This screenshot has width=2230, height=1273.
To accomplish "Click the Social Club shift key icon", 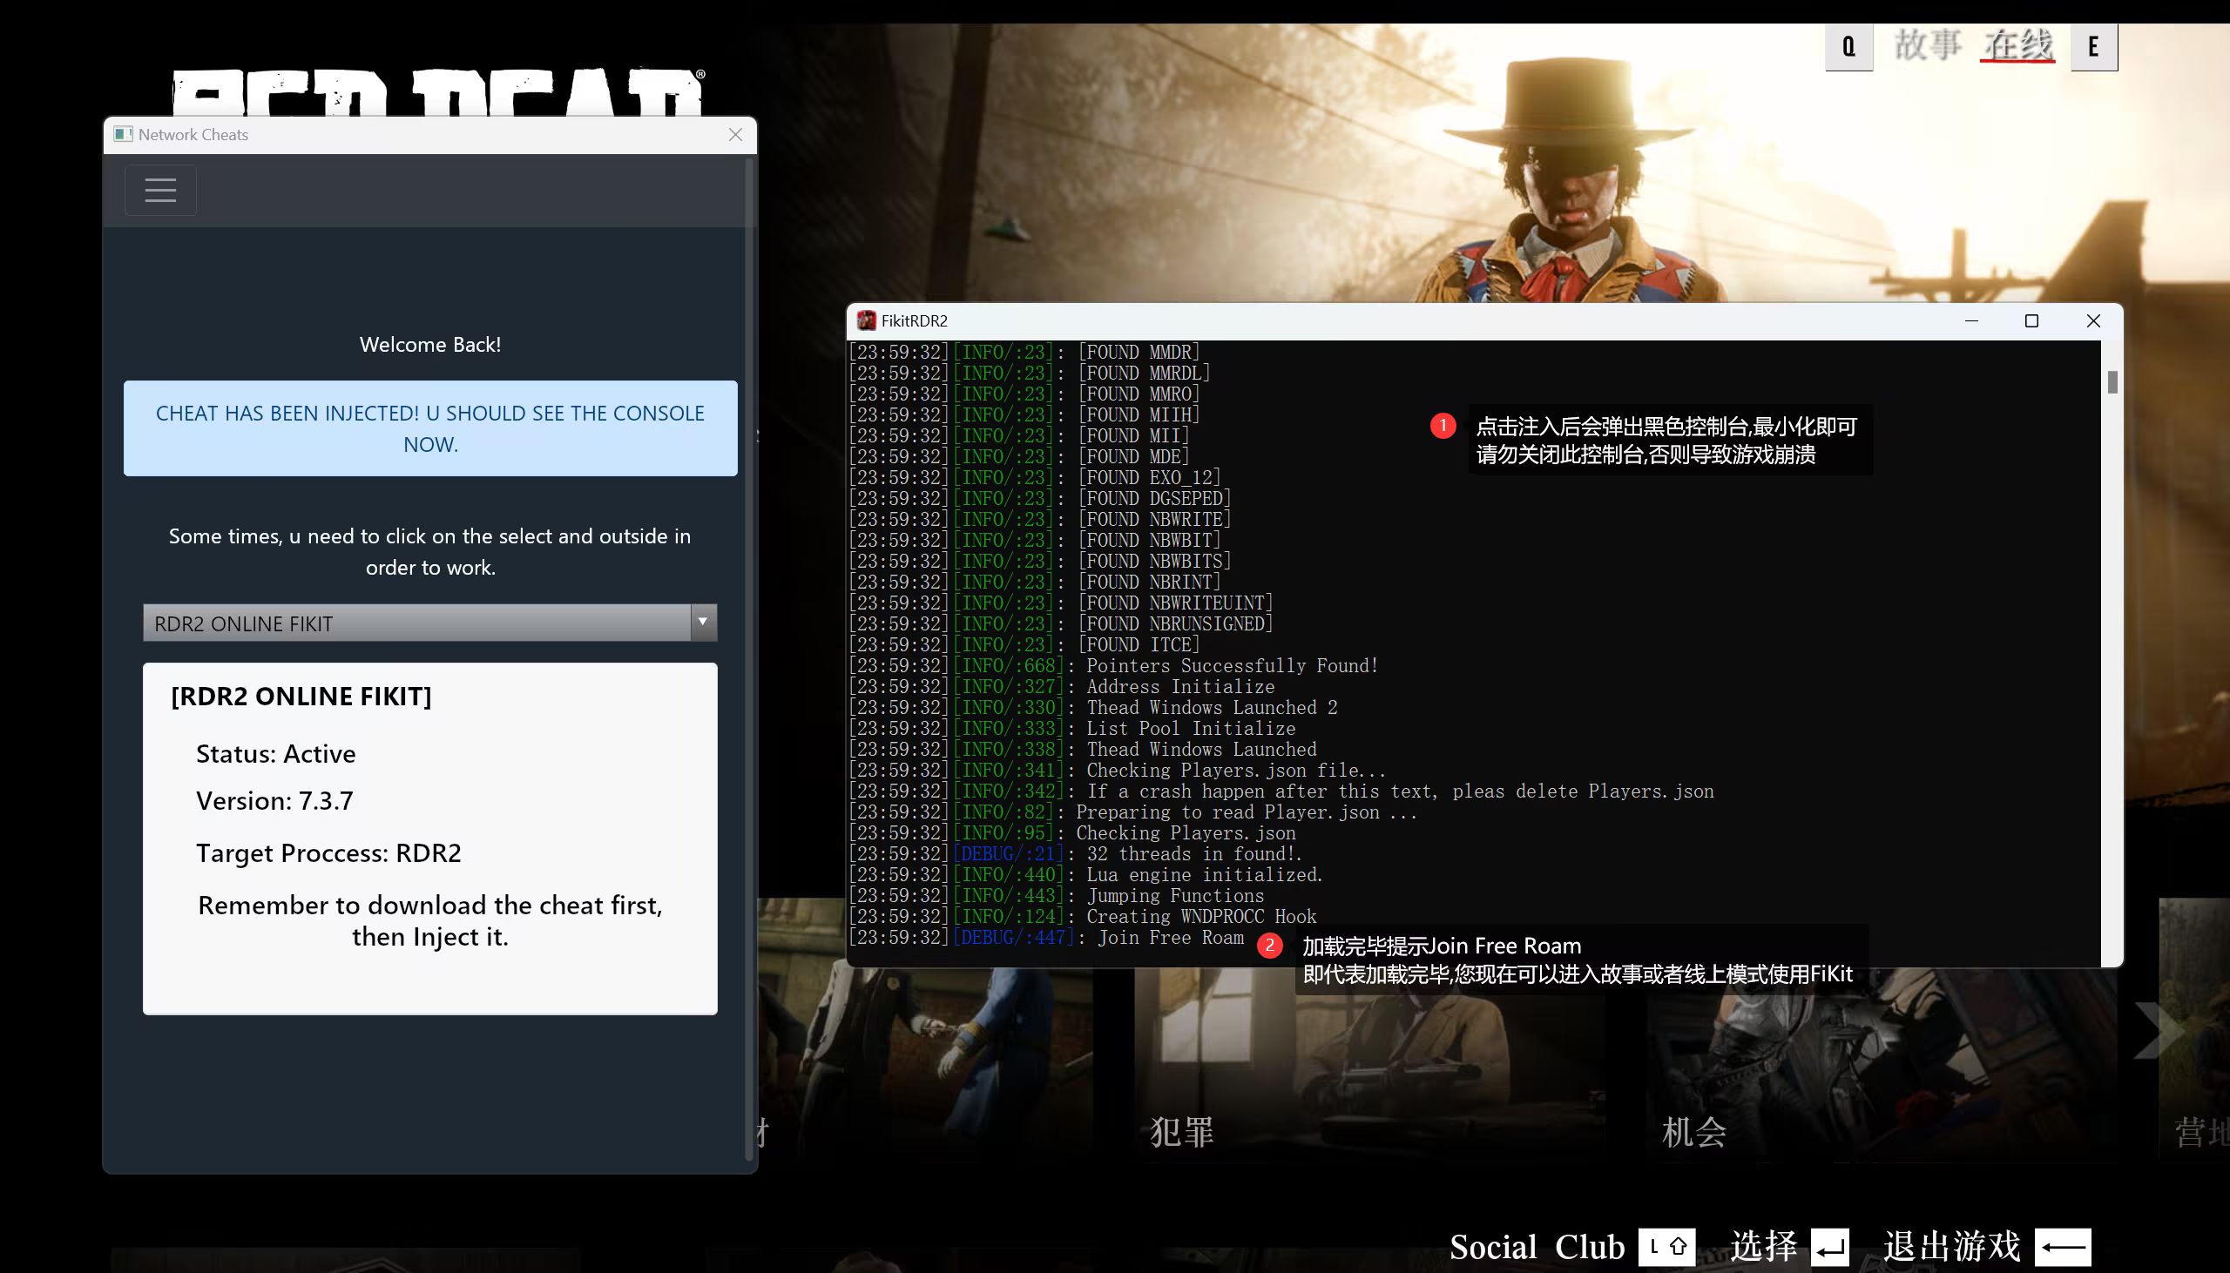I will point(1666,1247).
